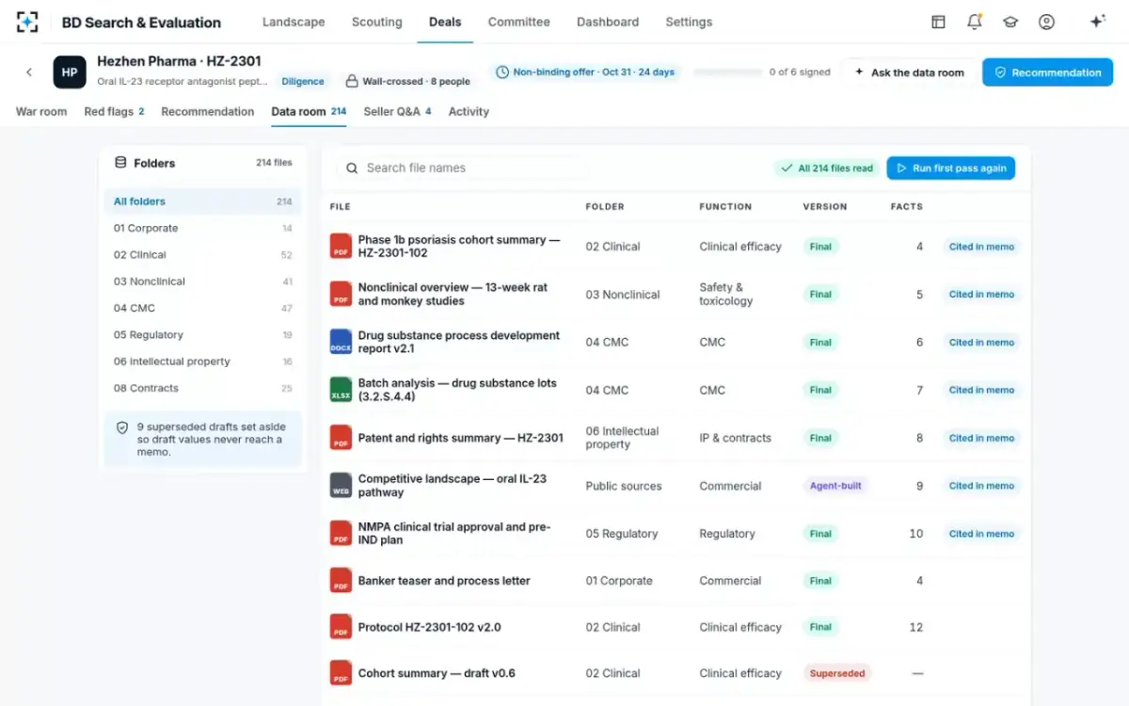This screenshot has width=1129, height=706.
Task: Click PDF icon of Protocol HZ-2301-102 v2.0
Action: 341,627
